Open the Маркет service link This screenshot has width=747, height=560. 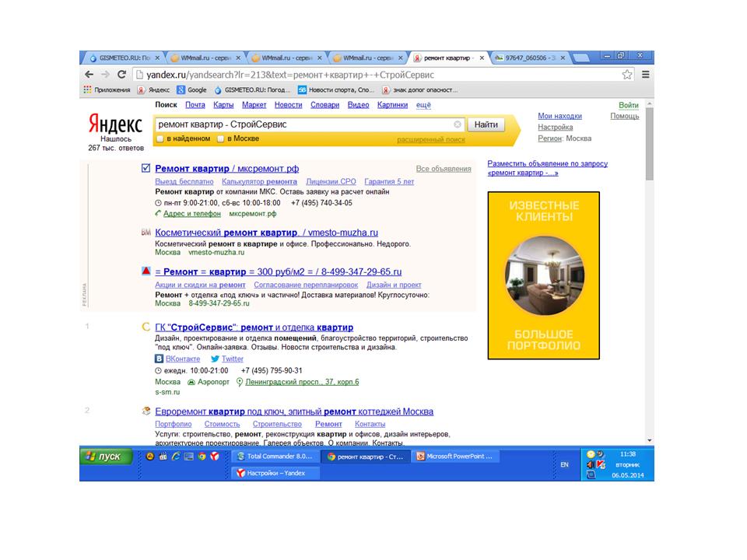tap(254, 105)
